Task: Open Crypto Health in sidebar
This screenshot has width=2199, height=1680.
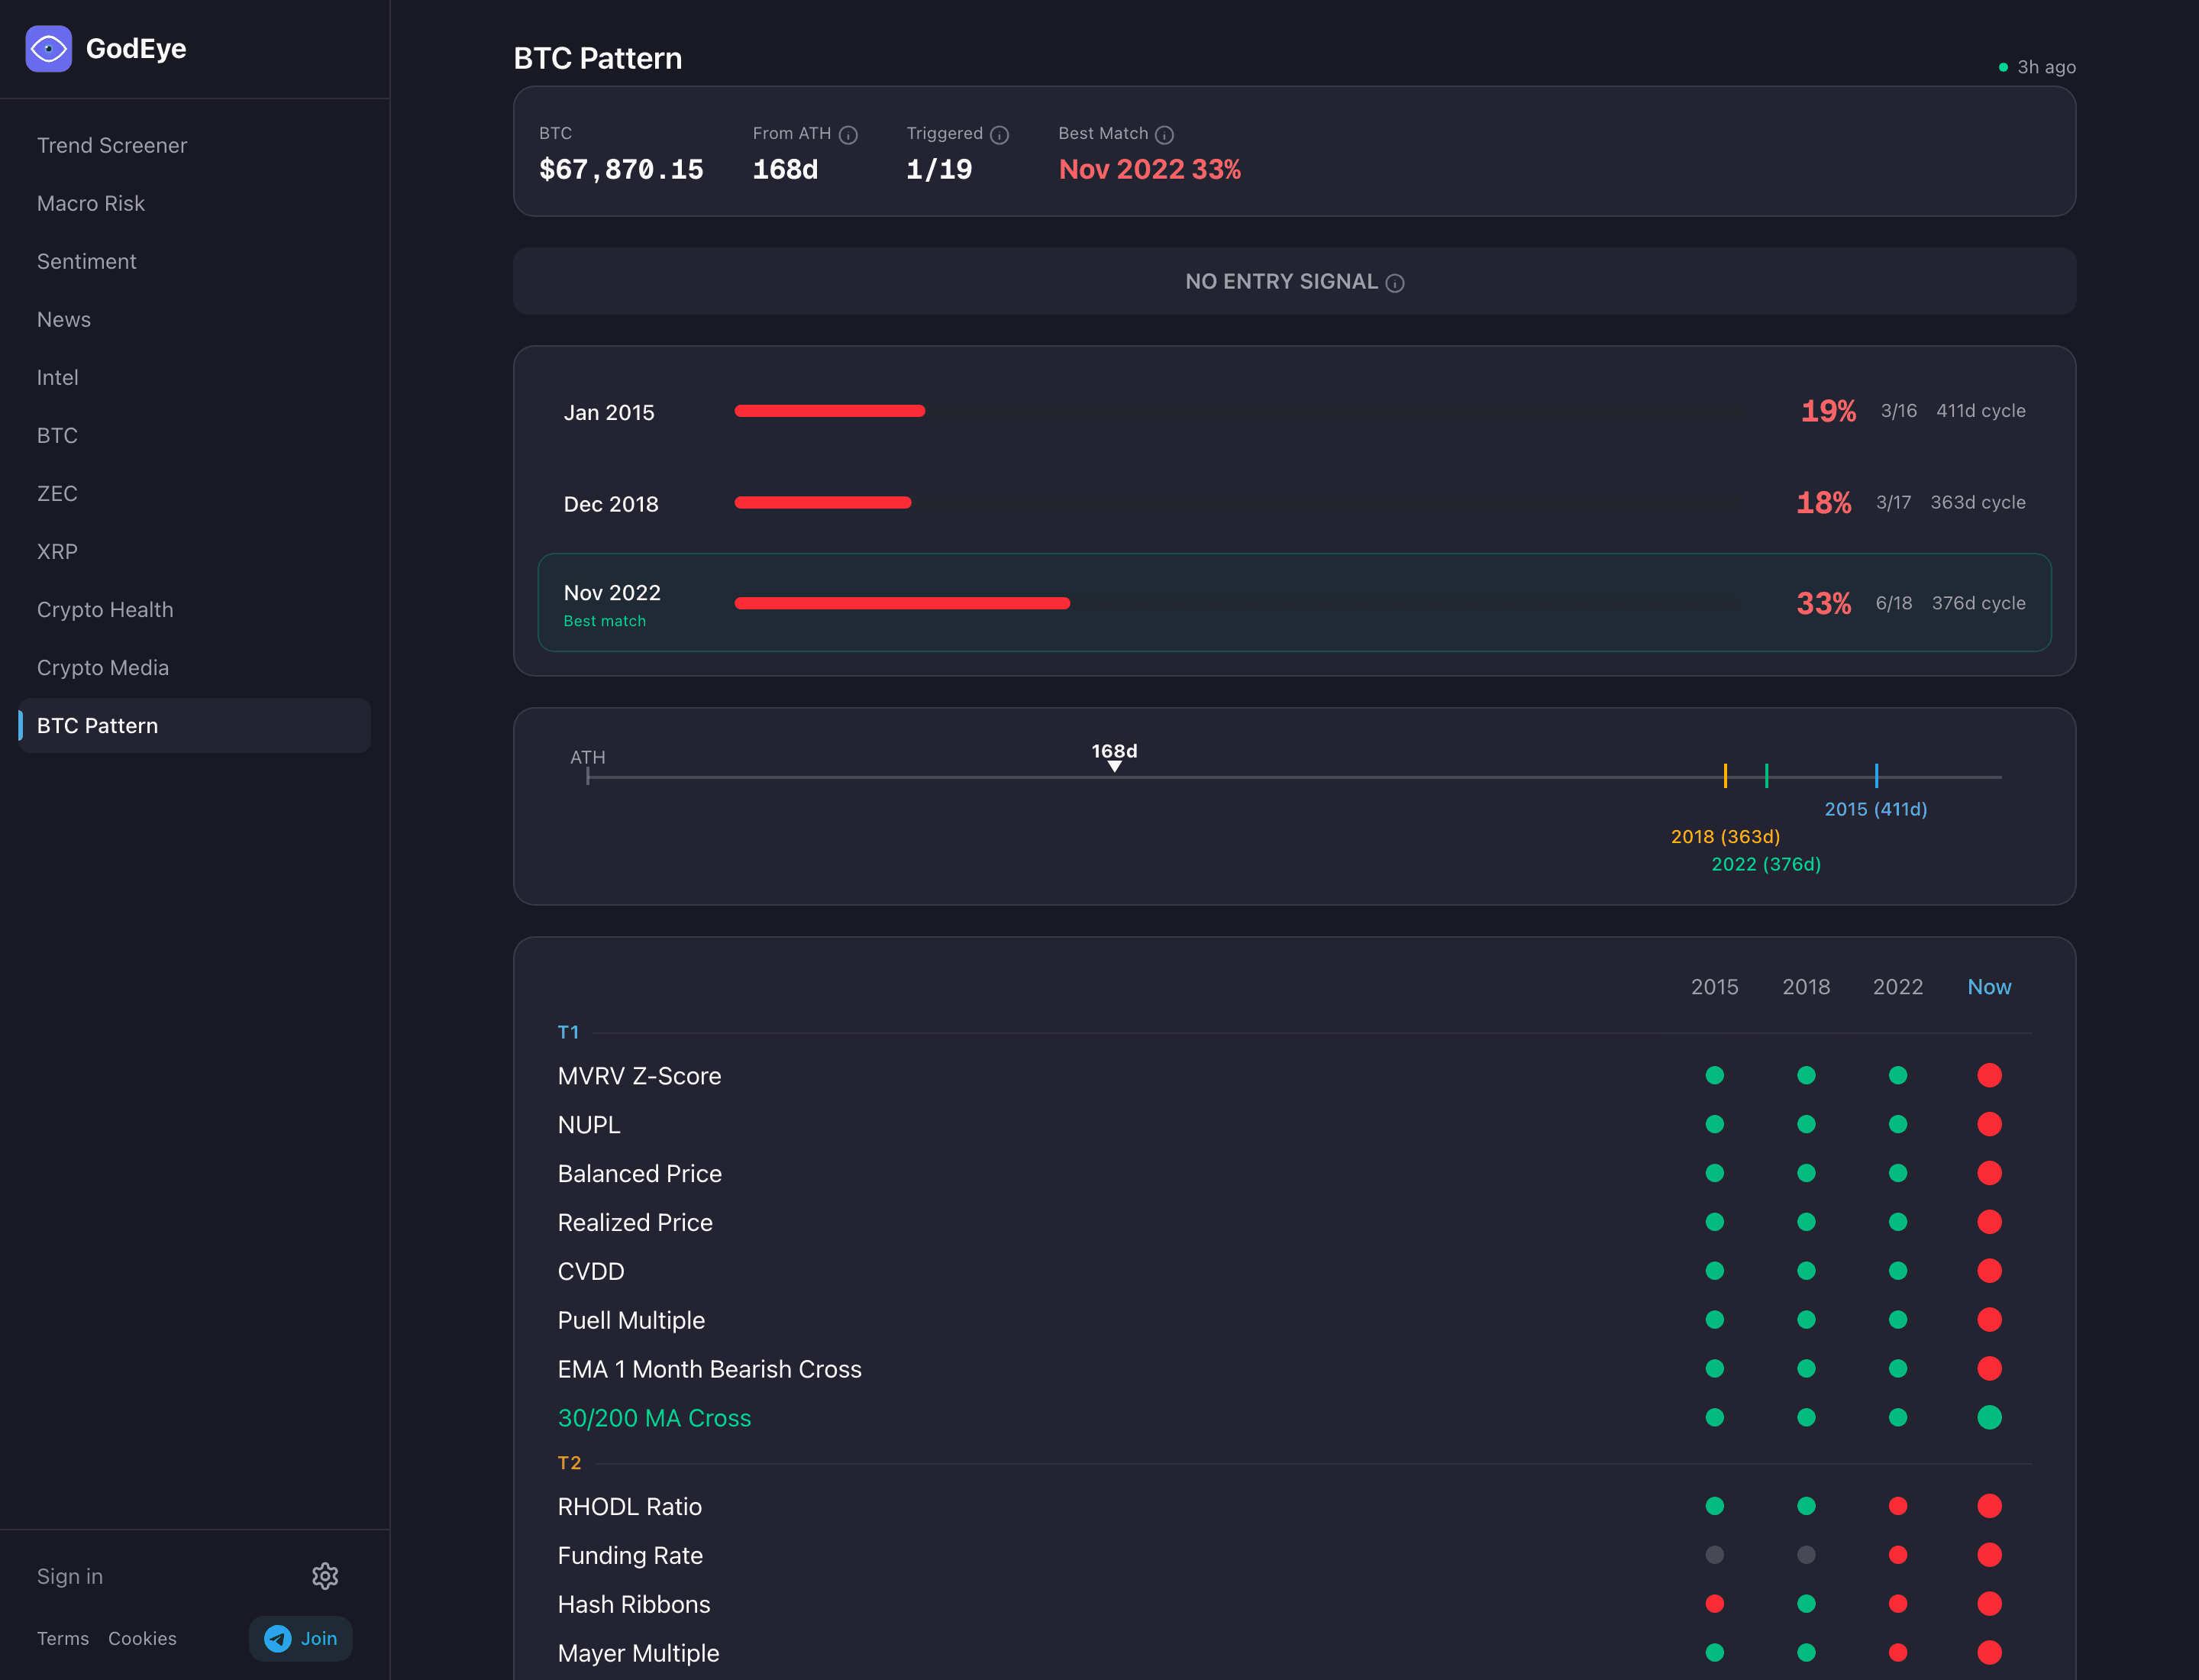Action: pos(105,609)
